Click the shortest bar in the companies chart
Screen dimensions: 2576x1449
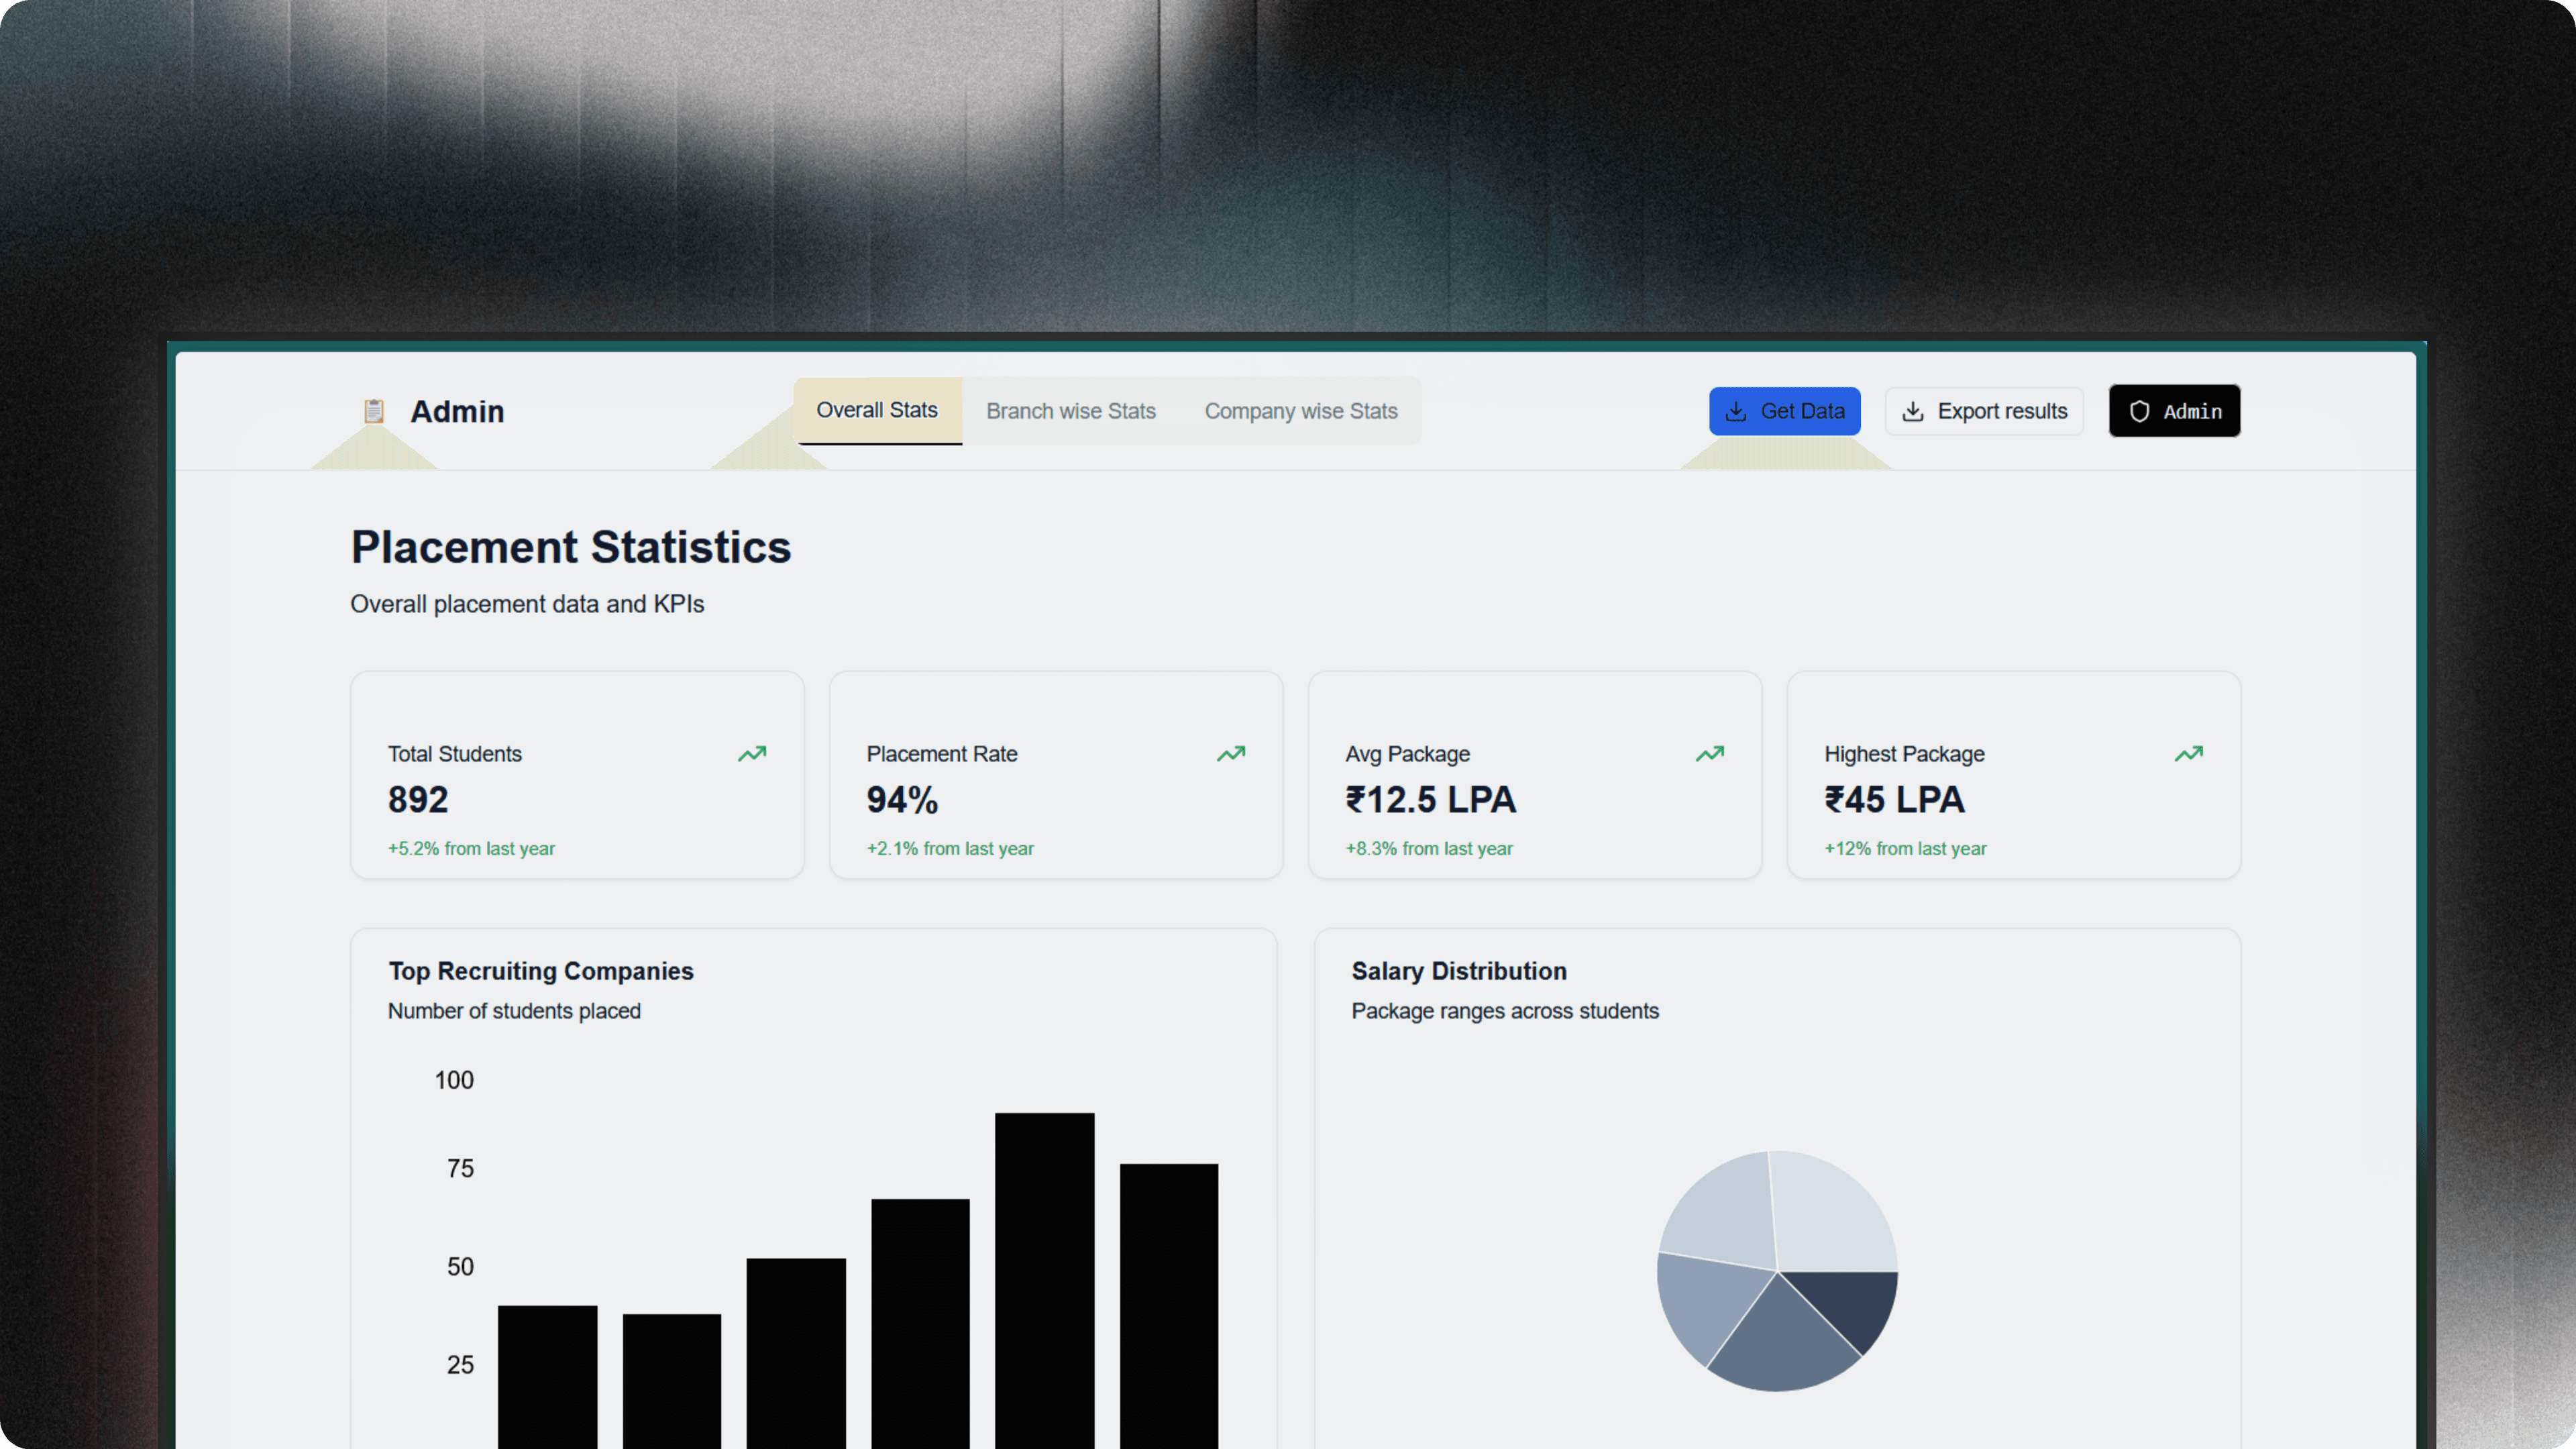pyautogui.click(x=672, y=1381)
